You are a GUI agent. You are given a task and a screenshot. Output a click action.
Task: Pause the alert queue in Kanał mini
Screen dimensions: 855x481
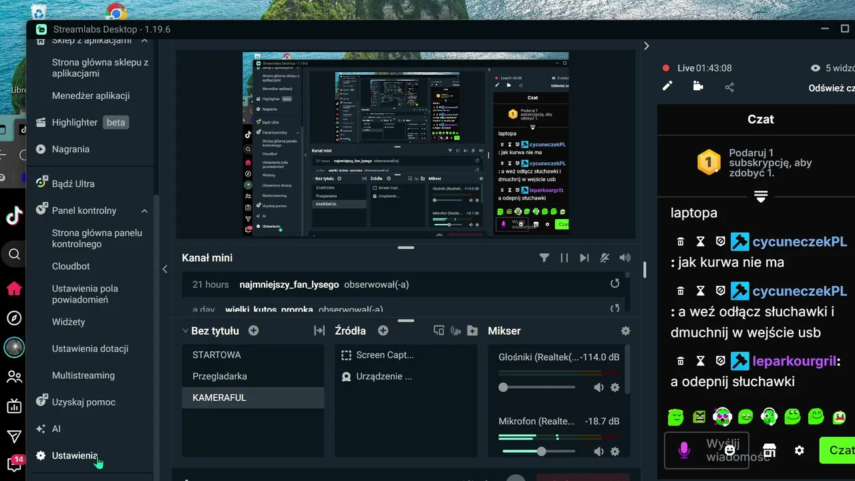tap(564, 258)
